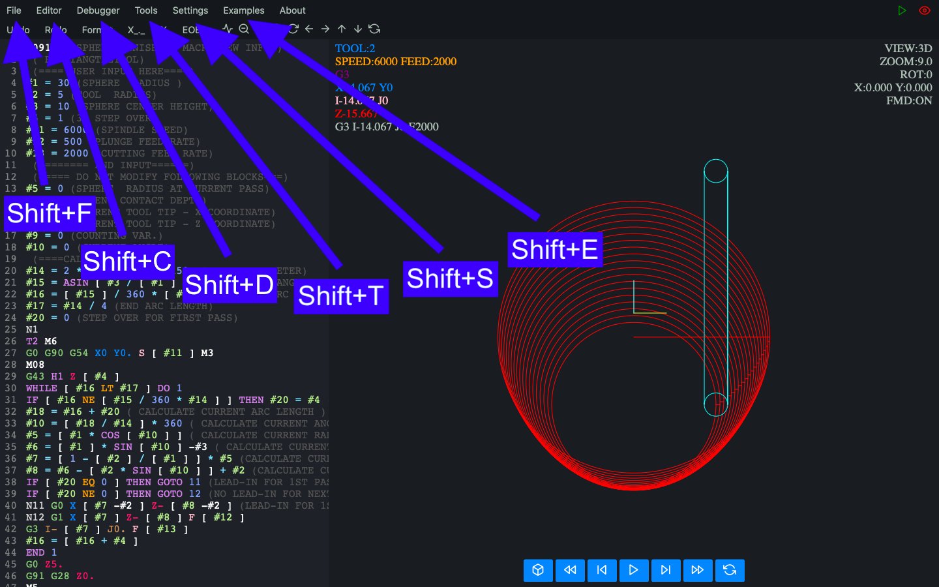Click the rotate clockwise icon
Screen dimensions: 939x587
tap(293, 29)
